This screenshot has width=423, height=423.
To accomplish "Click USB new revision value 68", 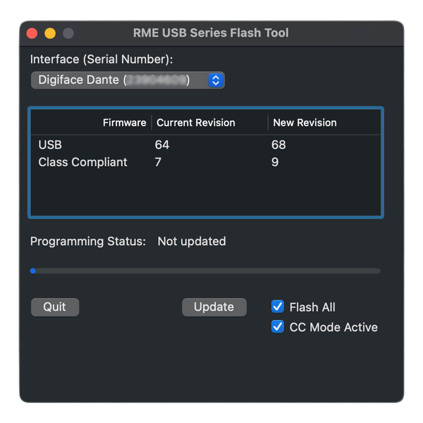I will 278,145.
